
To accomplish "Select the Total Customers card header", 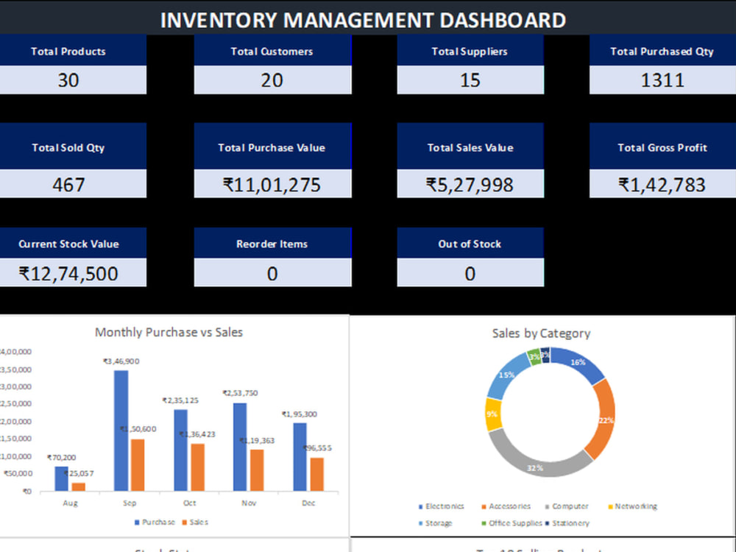I will (x=272, y=52).
